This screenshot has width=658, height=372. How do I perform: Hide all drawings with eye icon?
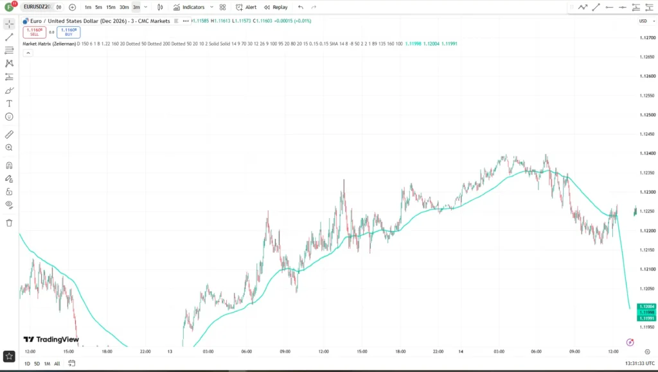click(x=9, y=205)
